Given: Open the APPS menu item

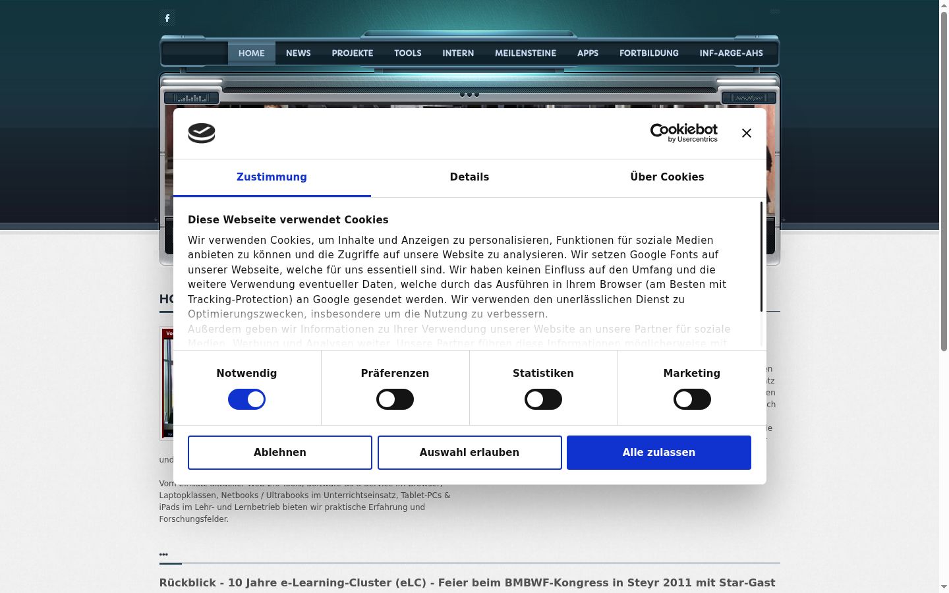Looking at the screenshot, I should click(x=588, y=53).
